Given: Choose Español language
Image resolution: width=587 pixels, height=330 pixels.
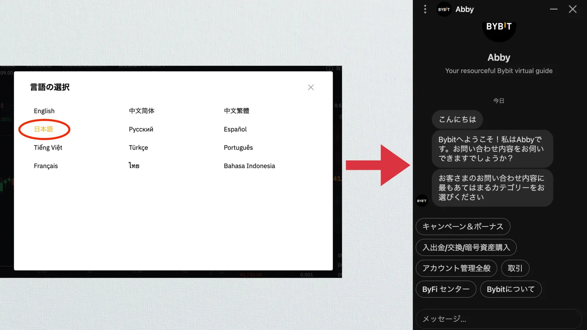Looking at the screenshot, I should point(235,129).
